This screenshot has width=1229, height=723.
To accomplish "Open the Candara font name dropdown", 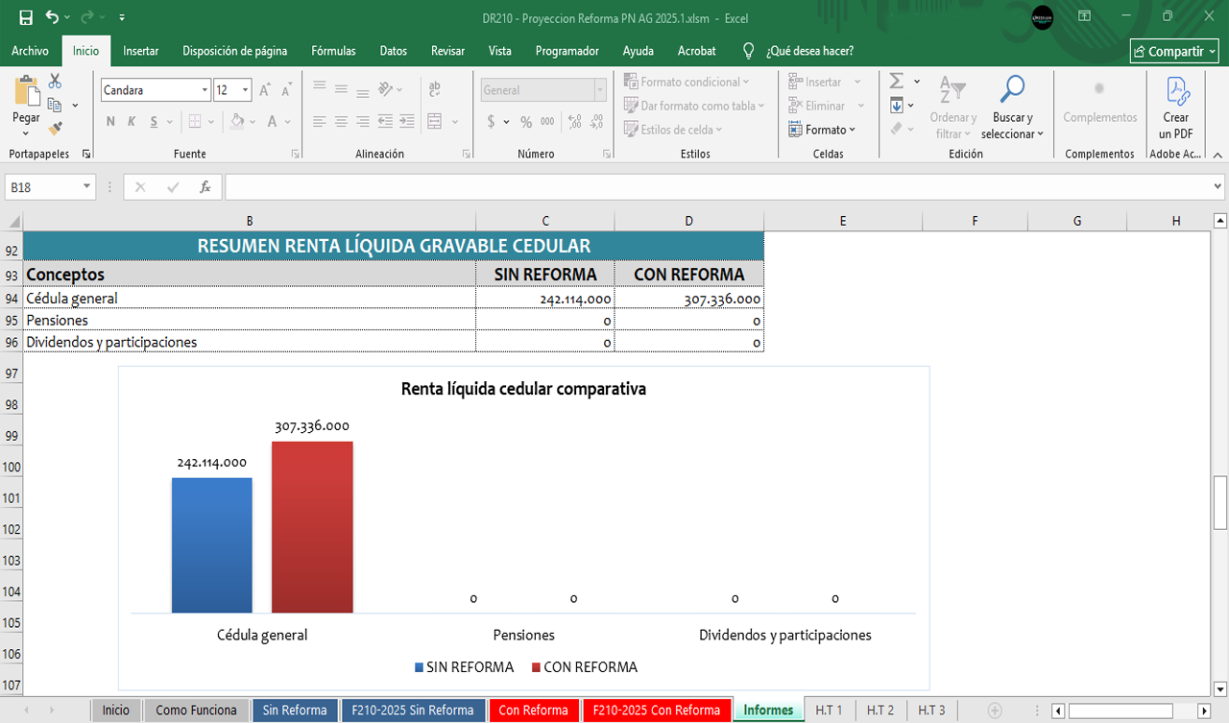I will tap(205, 90).
